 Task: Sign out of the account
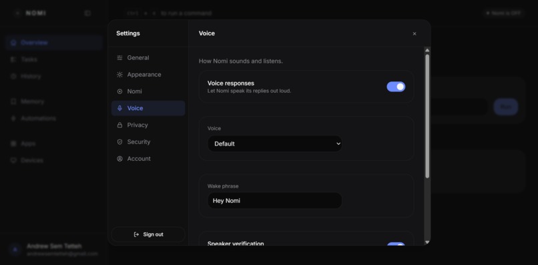coord(148,234)
